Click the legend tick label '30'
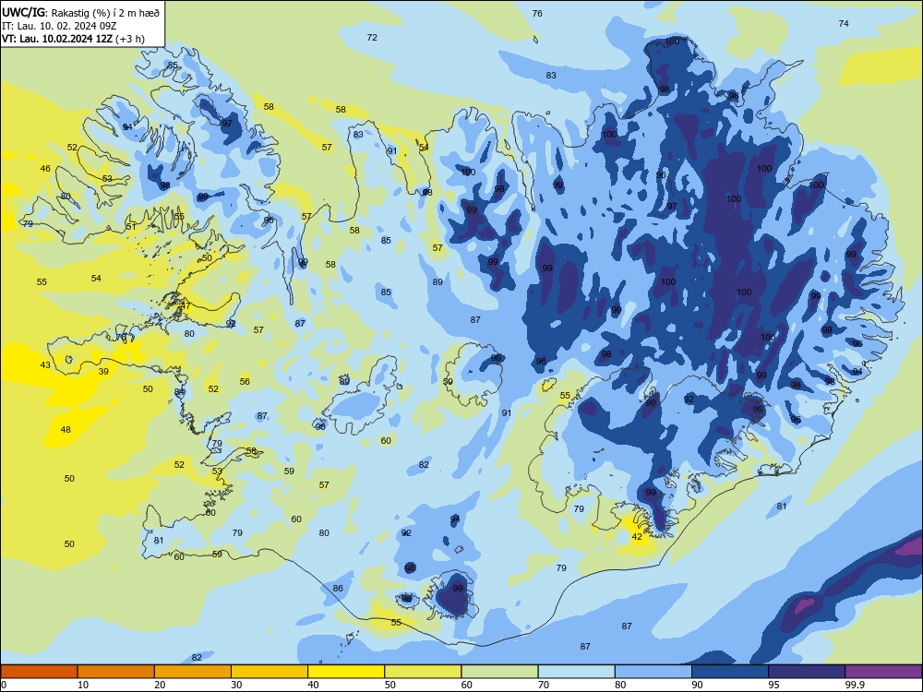923x692 pixels. (236, 685)
